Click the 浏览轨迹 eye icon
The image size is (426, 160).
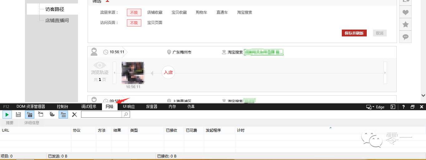click(100, 65)
